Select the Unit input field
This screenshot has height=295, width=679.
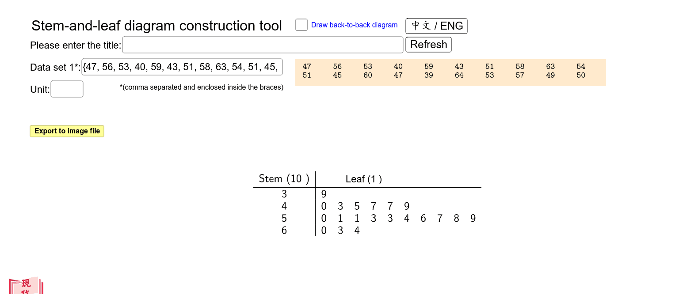[x=67, y=89]
